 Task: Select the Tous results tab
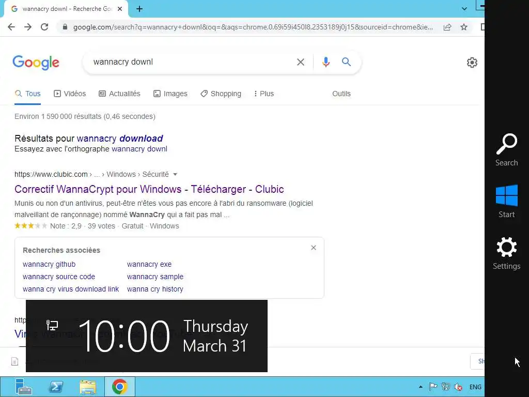pos(28,94)
